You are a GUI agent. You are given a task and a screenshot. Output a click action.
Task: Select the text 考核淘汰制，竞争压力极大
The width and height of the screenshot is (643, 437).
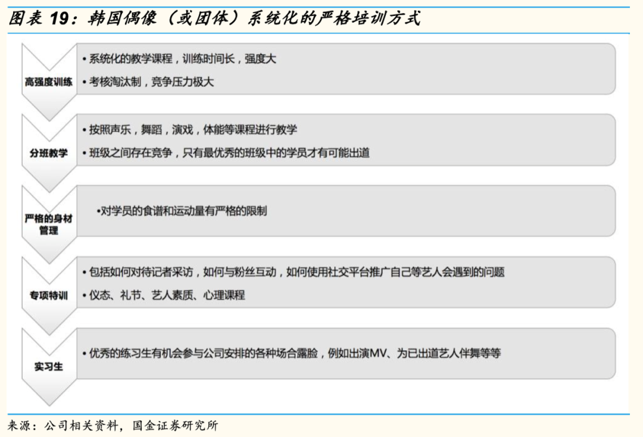click(x=151, y=82)
